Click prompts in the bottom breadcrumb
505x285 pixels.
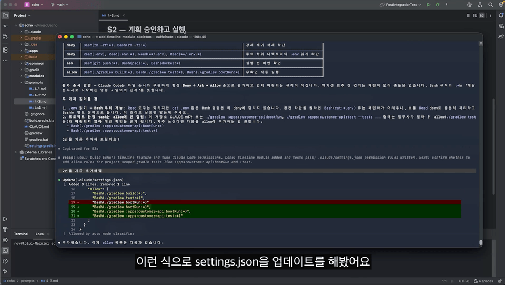[28, 281]
